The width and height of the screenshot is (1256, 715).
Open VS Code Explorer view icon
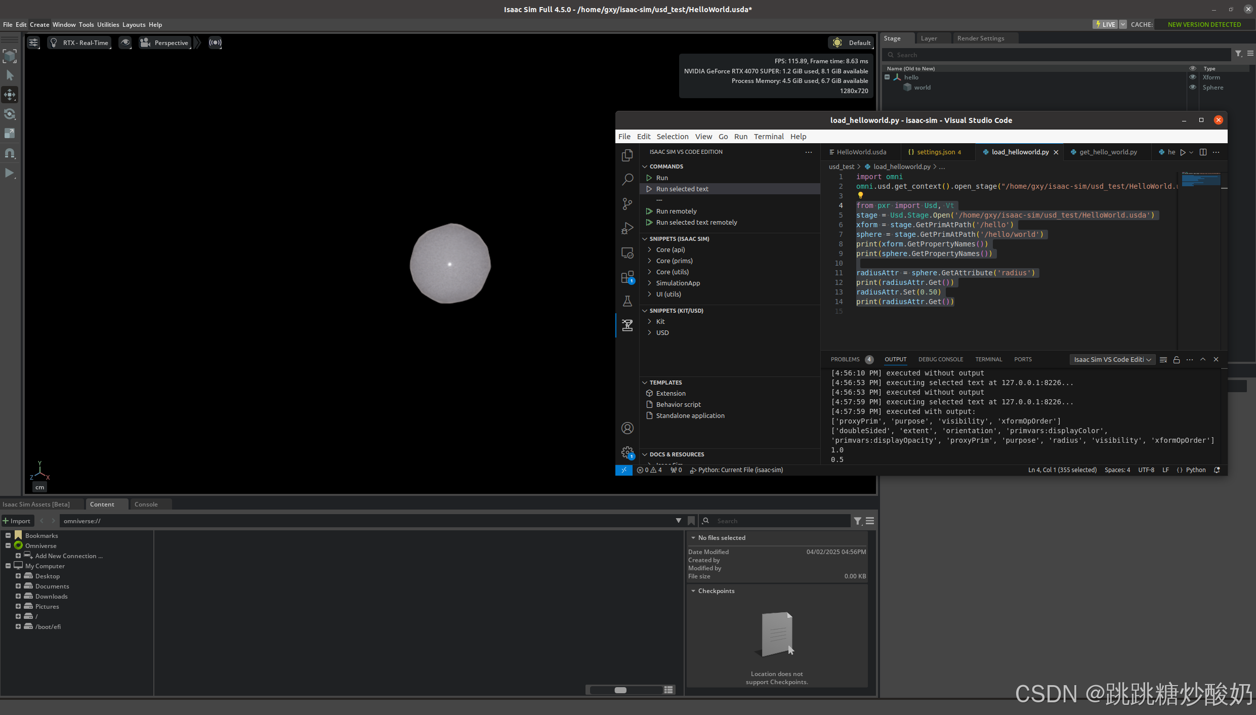coord(627,155)
